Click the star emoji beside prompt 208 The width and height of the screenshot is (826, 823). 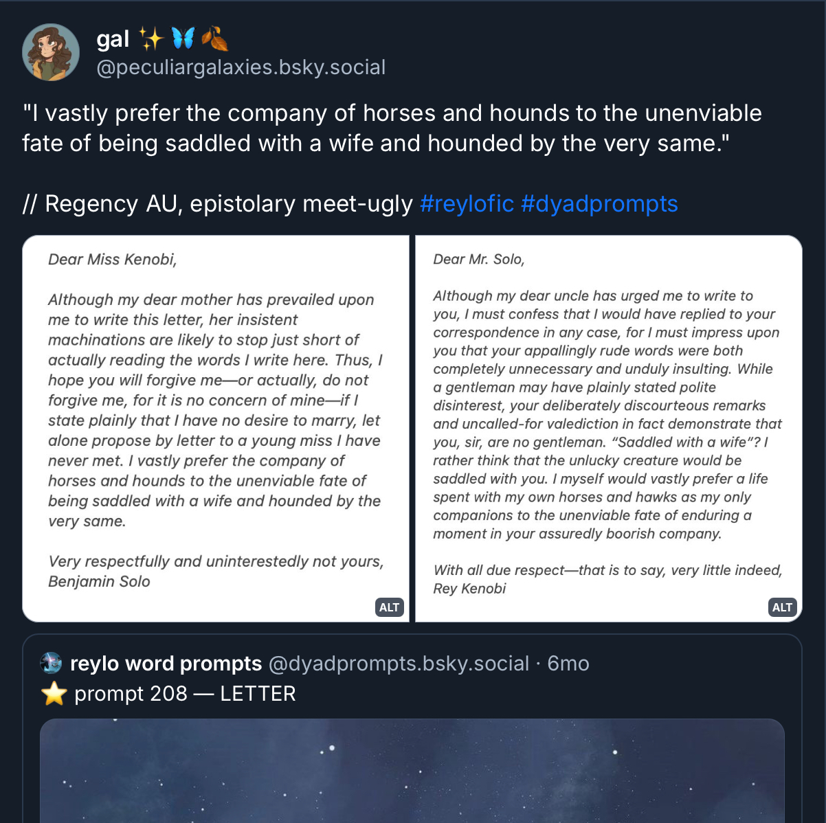coord(54,694)
